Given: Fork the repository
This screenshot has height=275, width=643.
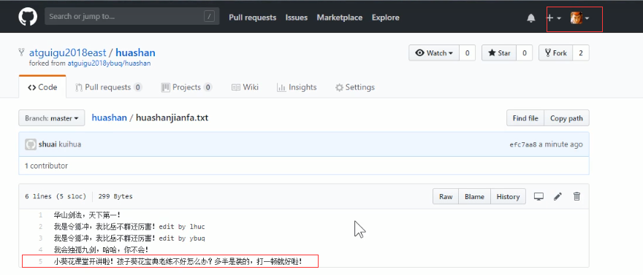Looking at the screenshot, I should (x=555, y=53).
